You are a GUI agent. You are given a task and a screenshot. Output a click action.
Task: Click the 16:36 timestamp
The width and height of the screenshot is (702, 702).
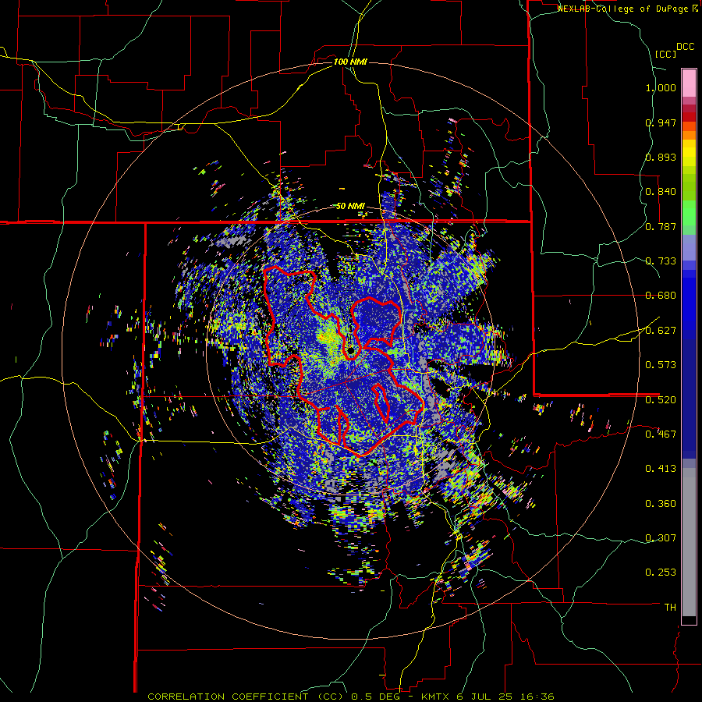pyautogui.click(x=537, y=697)
